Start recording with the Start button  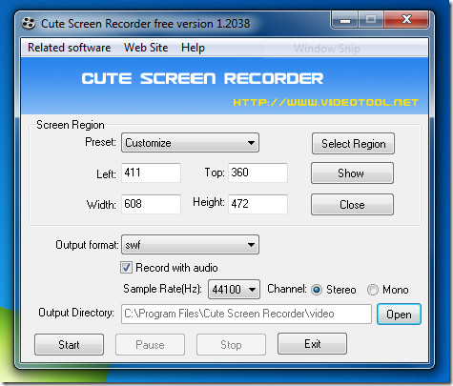[x=69, y=344]
